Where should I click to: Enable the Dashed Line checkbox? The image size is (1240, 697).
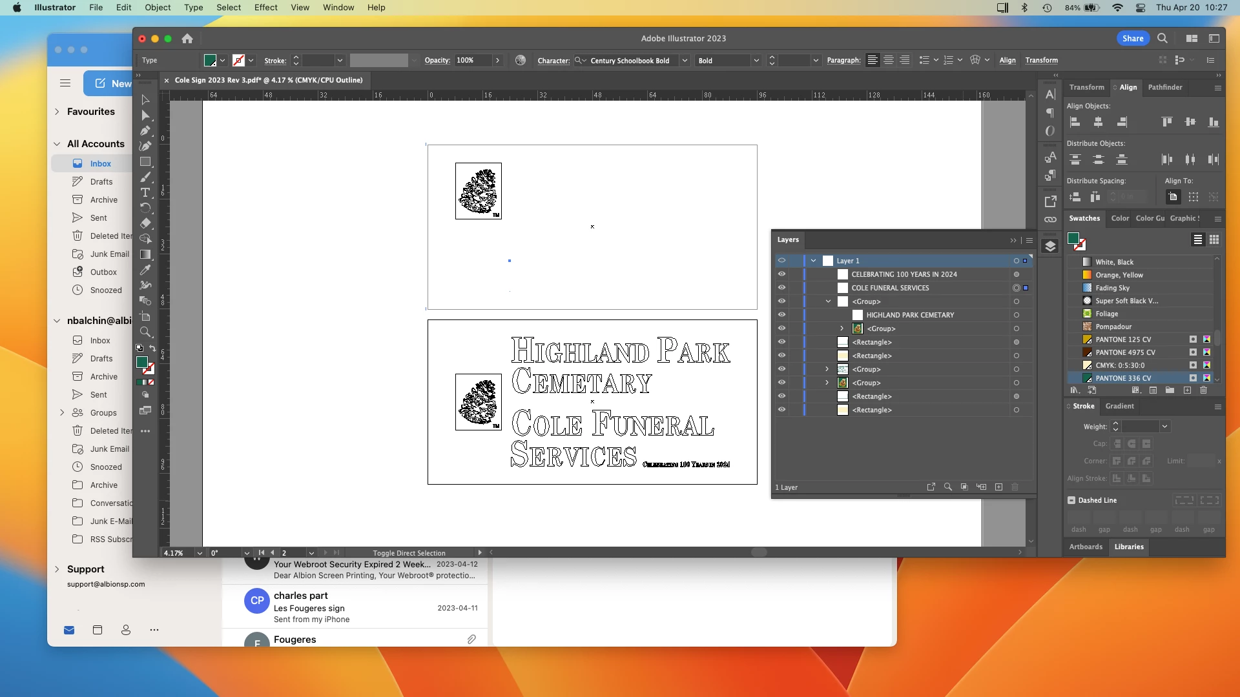(1071, 500)
